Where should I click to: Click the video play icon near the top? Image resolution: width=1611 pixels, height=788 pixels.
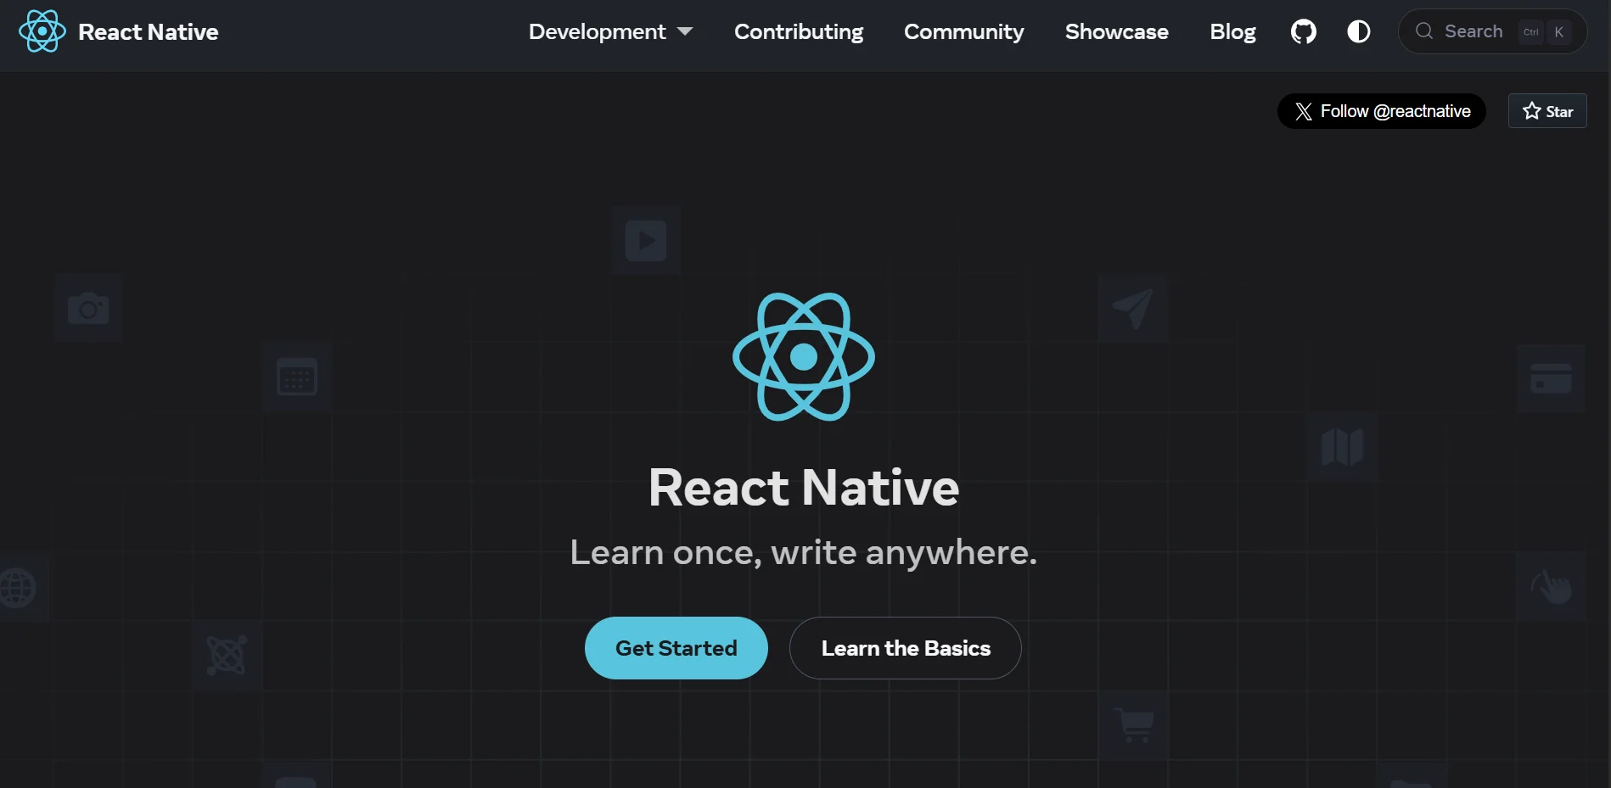[x=645, y=240]
